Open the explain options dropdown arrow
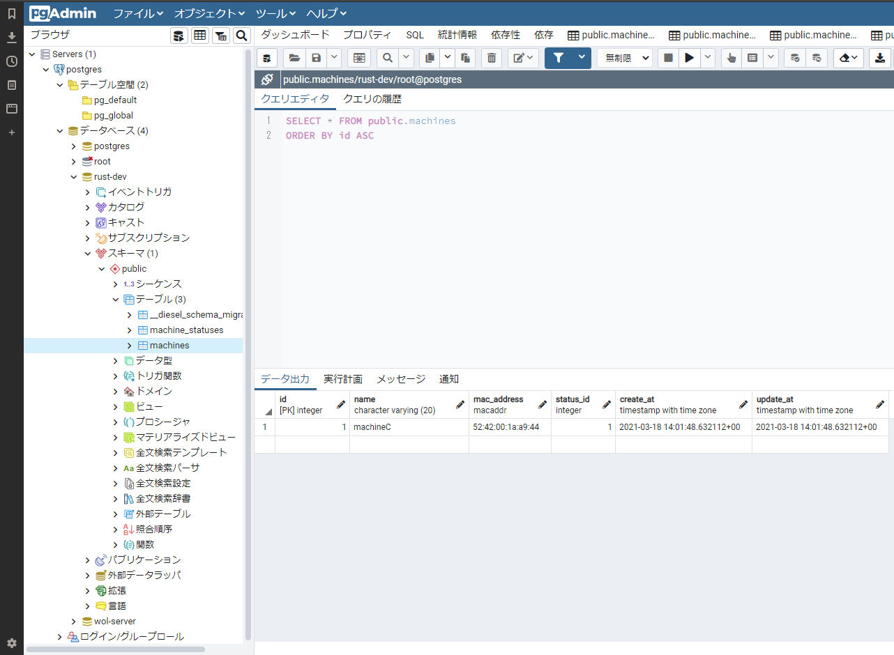Screen dimensions: 894x655 pos(771,58)
